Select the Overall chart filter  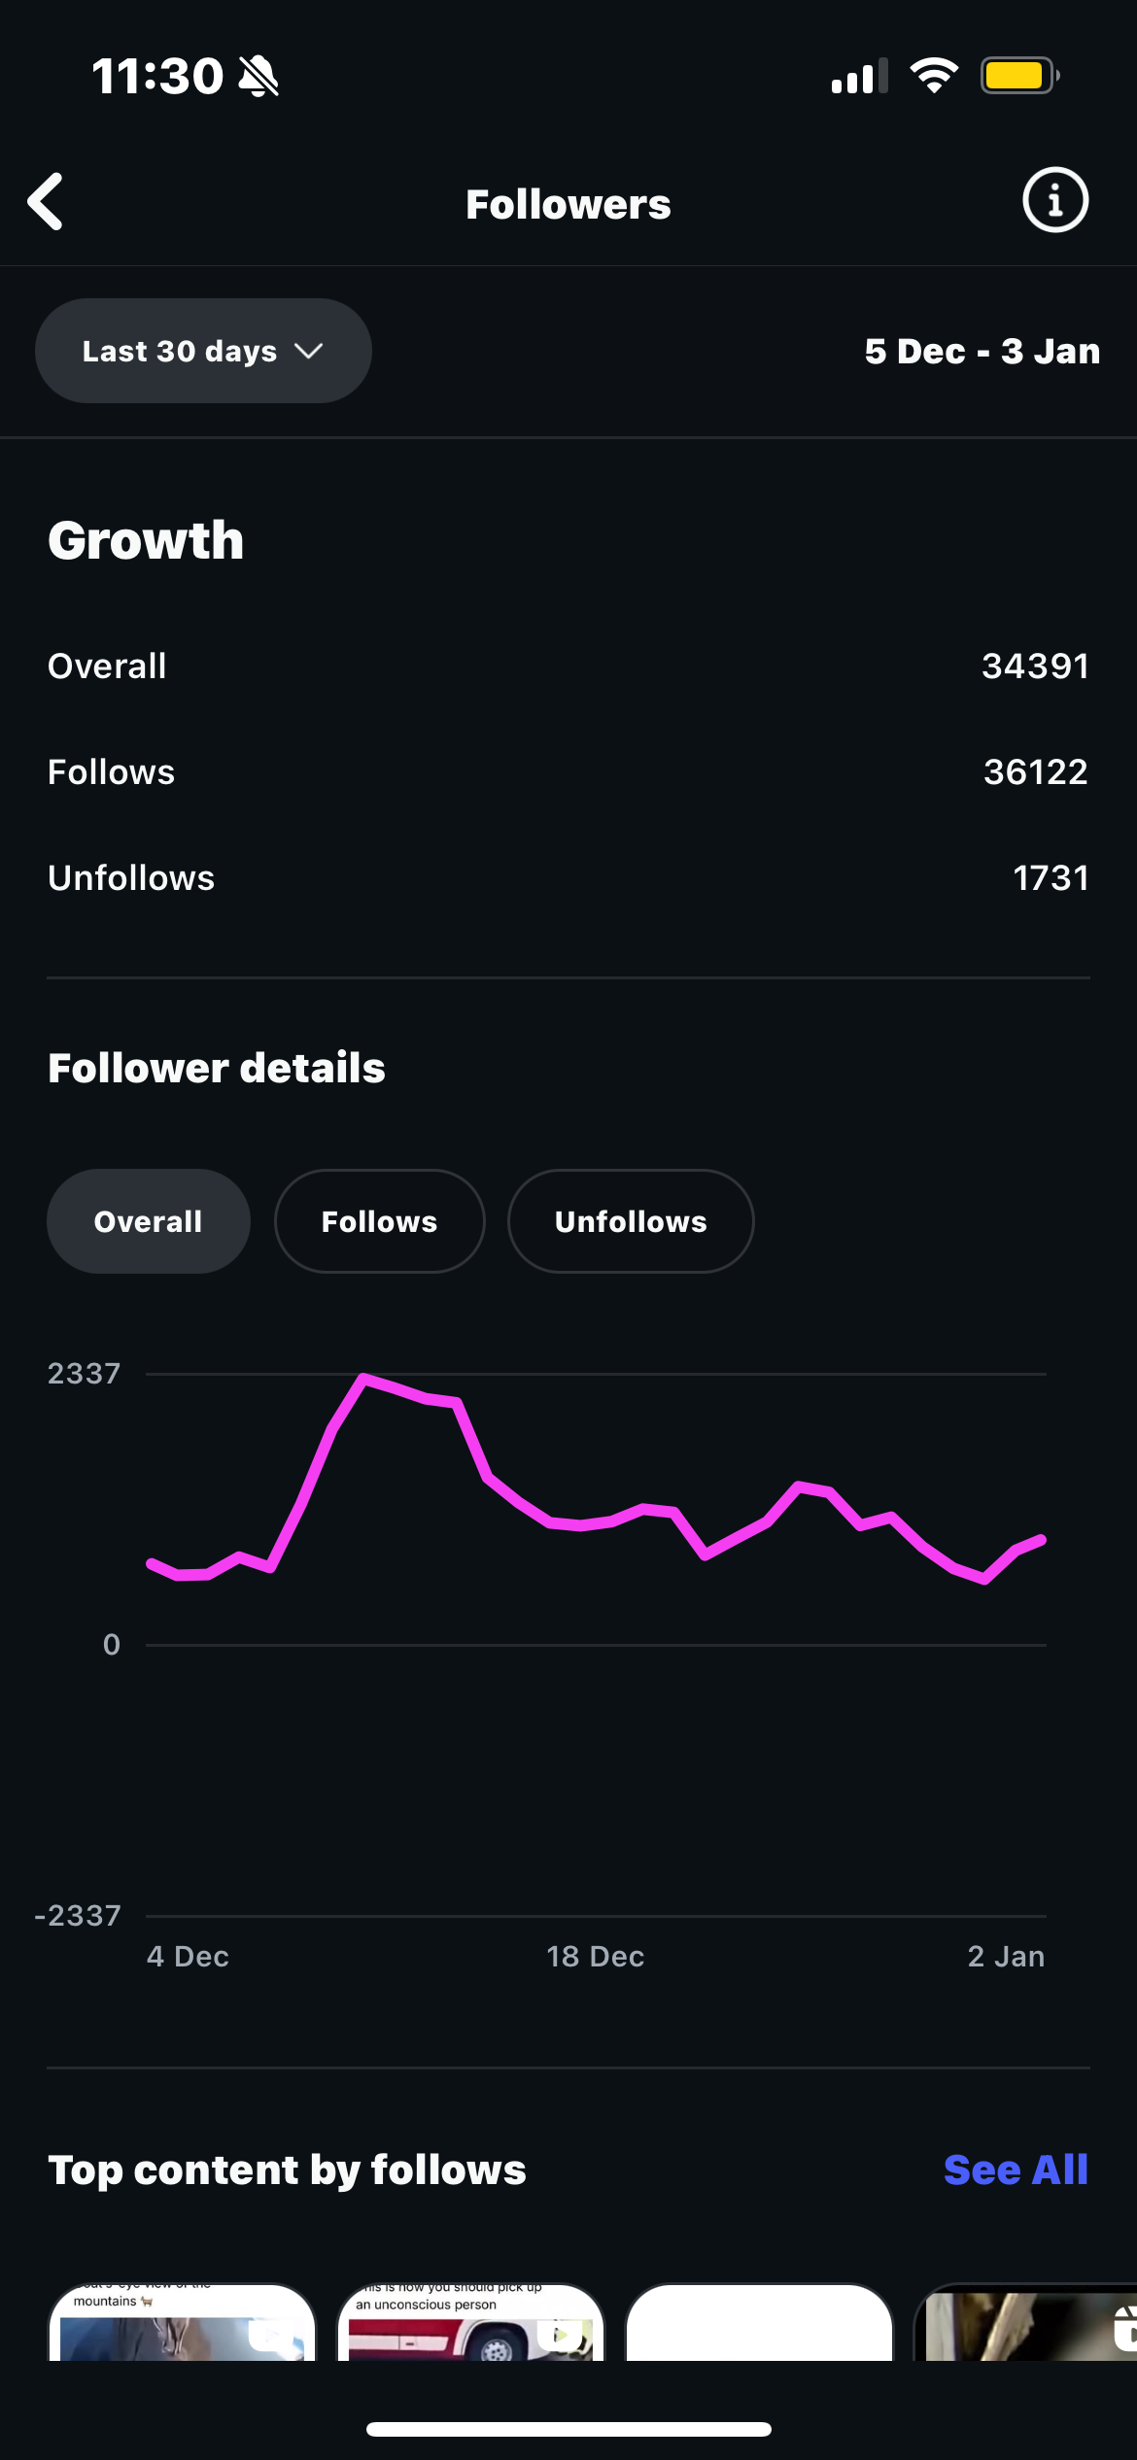coord(149,1221)
